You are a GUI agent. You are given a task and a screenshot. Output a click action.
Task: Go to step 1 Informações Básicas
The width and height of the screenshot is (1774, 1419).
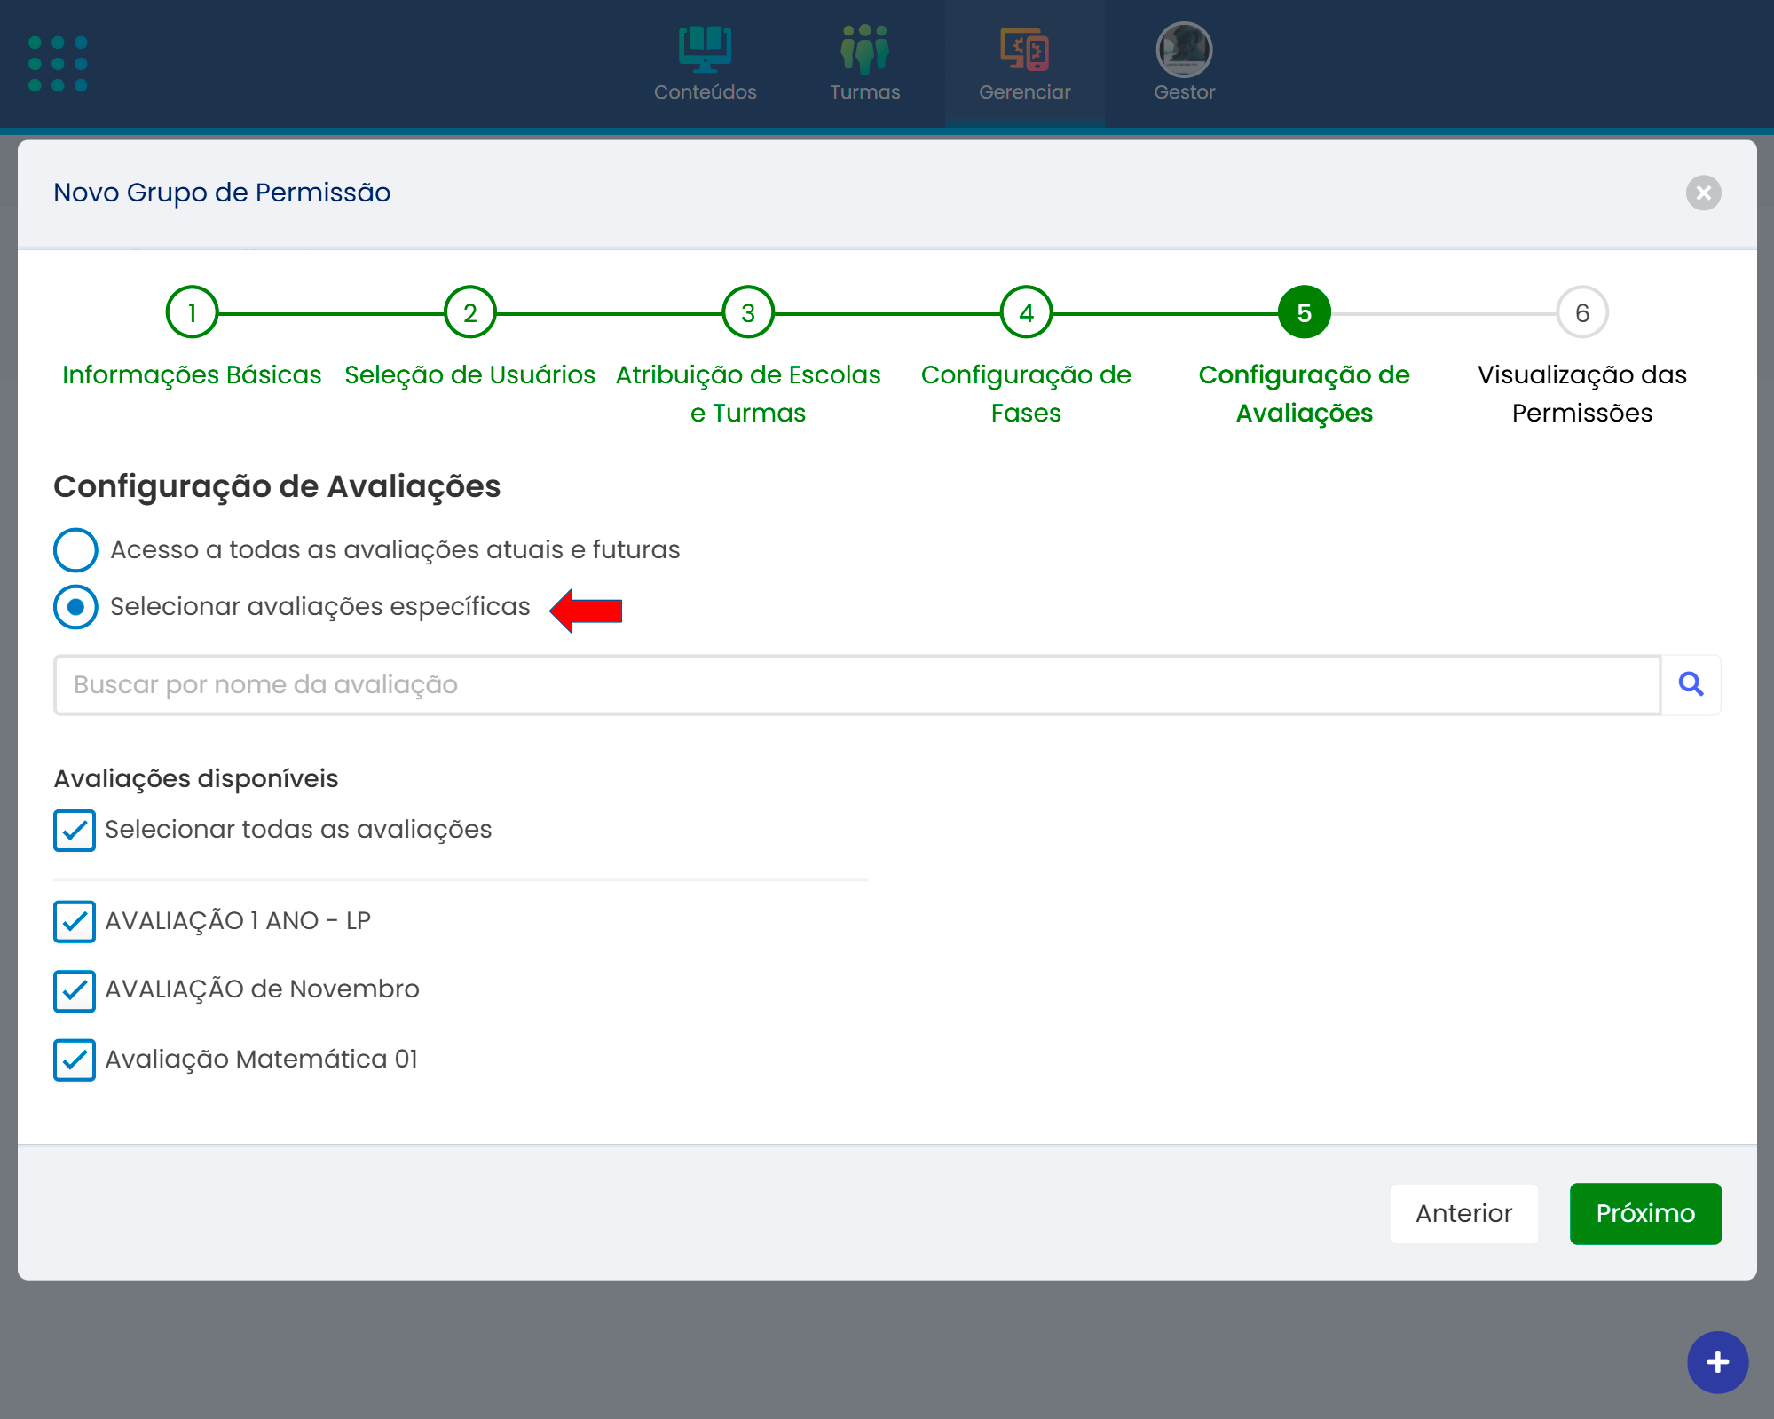click(x=192, y=312)
